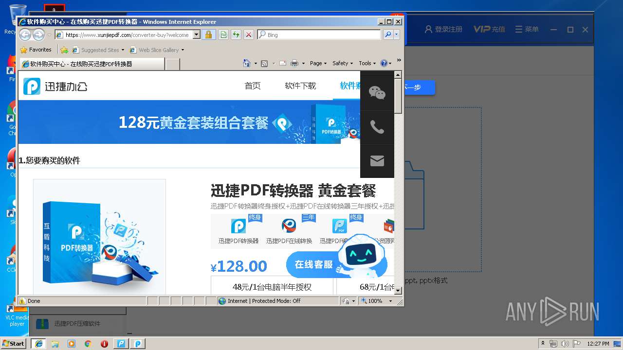Click the scrollbar down arrow
This screenshot has height=350, width=623.
pyautogui.click(x=398, y=291)
